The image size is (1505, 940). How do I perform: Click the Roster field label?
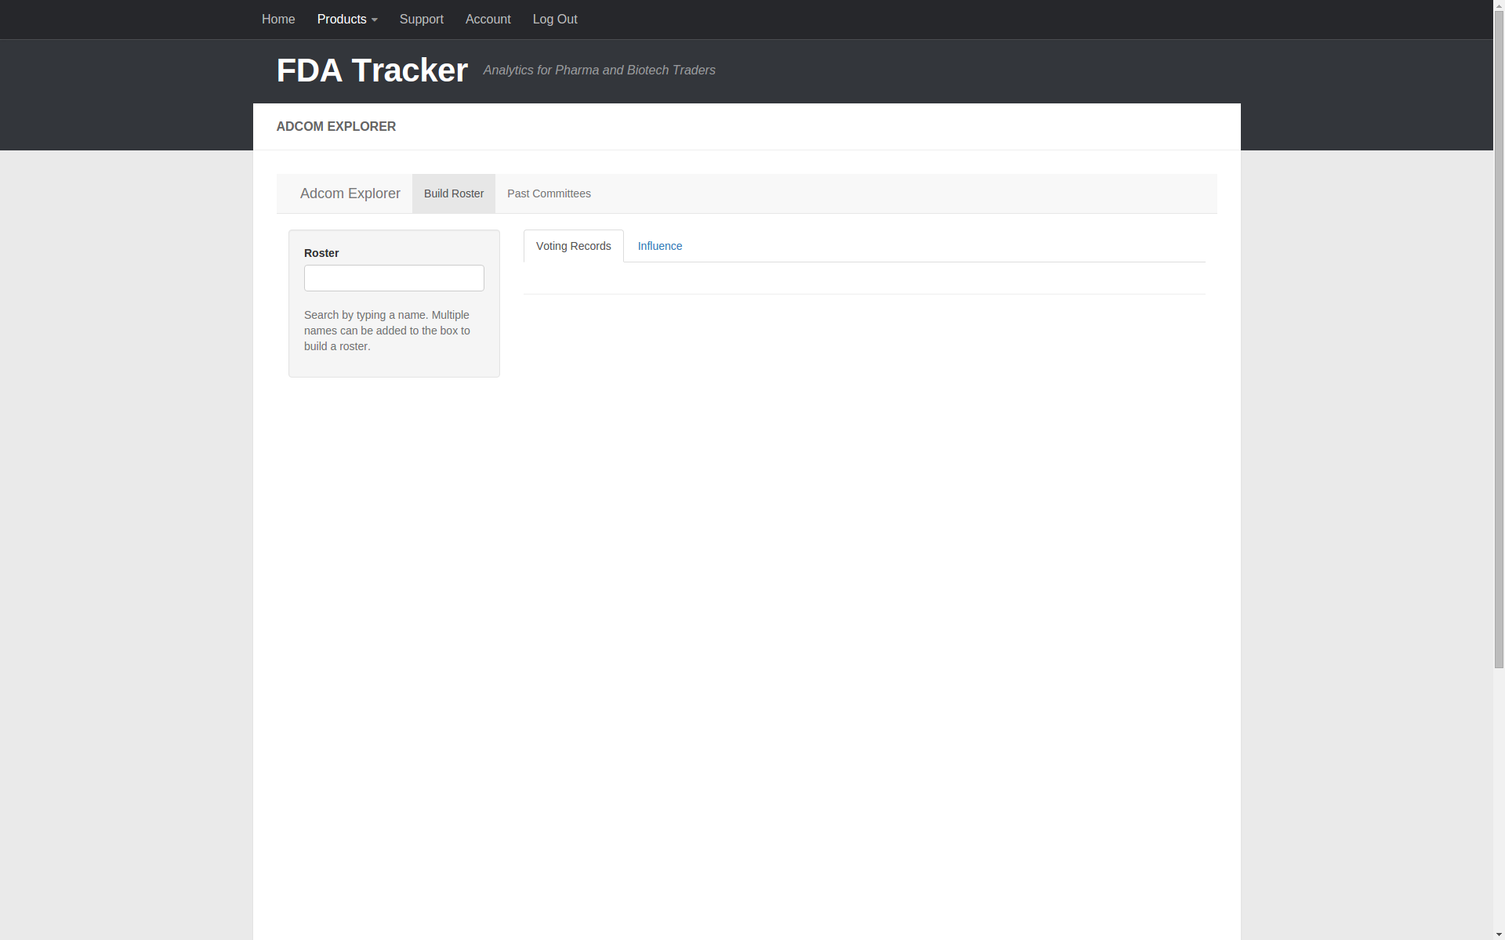coord(321,253)
